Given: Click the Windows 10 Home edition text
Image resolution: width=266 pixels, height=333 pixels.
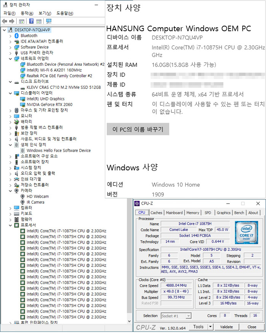Looking at the screenshot, I should tap(176, 185).
